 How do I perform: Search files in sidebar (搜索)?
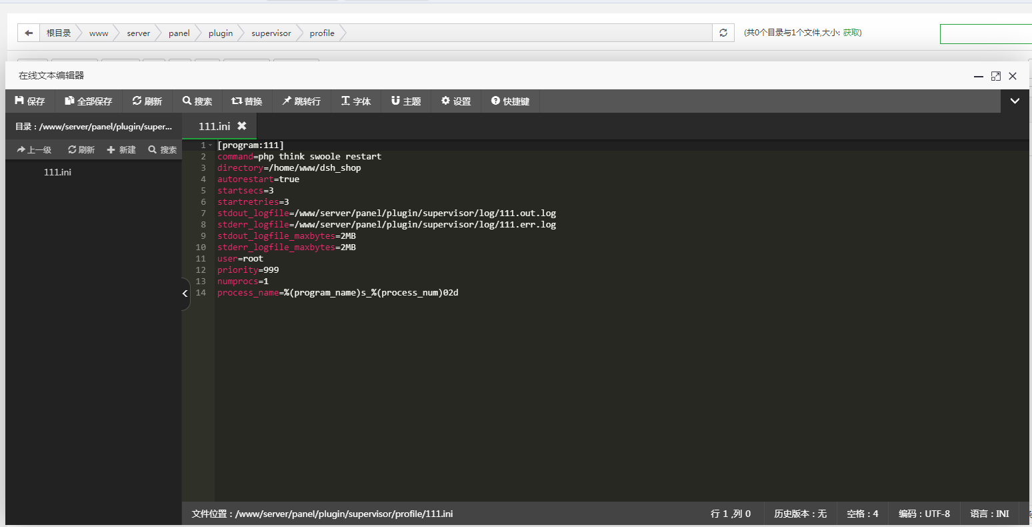click(x=163, y=150)
